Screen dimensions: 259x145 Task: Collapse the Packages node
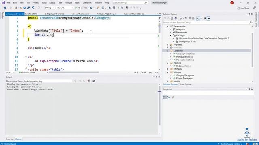pyautogui.click(x=170, y=35)
